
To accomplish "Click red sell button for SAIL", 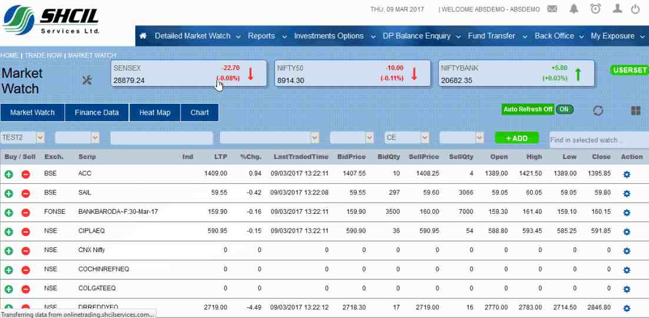I will (26, 194).
